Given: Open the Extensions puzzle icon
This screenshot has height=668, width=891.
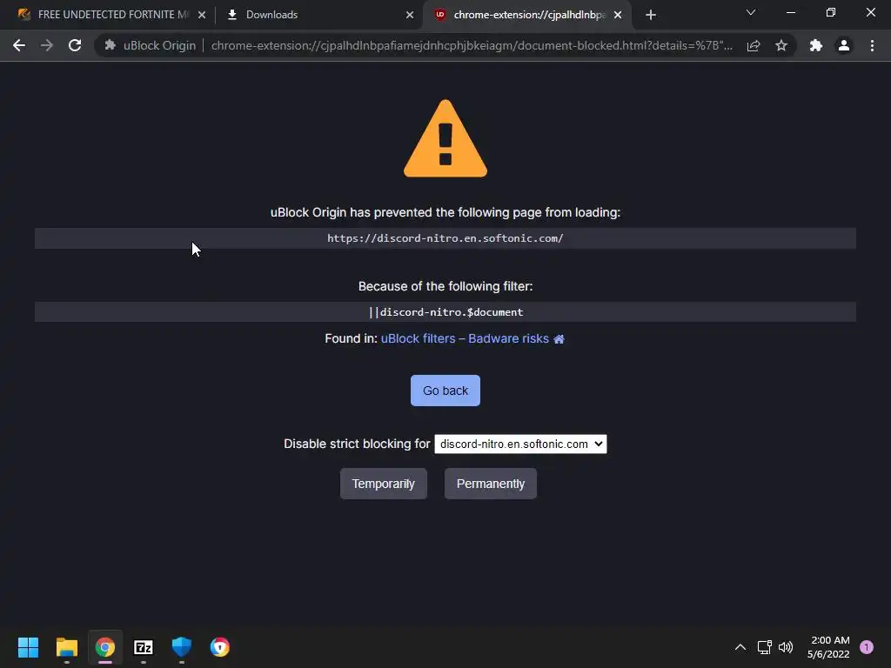Looking at the screenshot, I should click(x=816, y=45).
